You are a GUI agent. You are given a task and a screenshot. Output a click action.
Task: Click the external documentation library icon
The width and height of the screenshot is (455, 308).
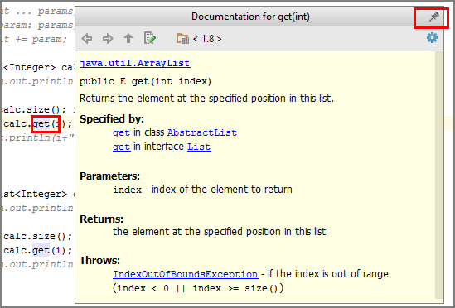[x=182, y=38]
